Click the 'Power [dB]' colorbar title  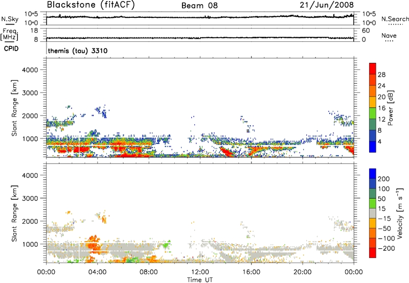coord(390,108)
